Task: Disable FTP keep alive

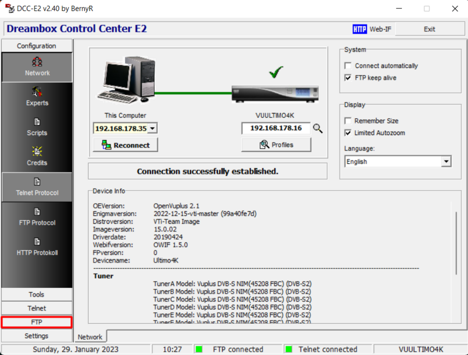Action: point(348,76)
